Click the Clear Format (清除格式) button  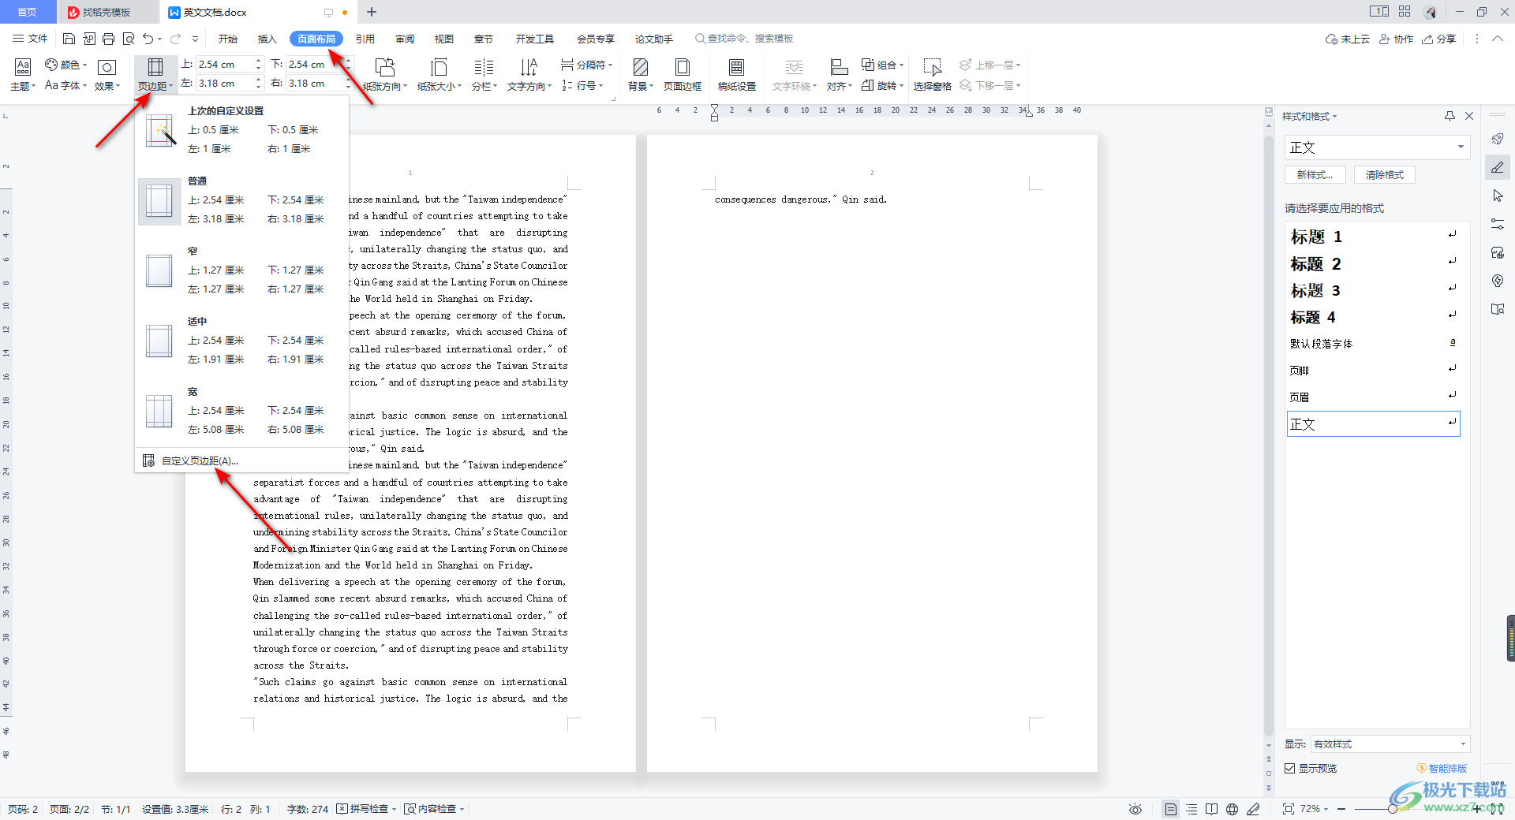1385,175
